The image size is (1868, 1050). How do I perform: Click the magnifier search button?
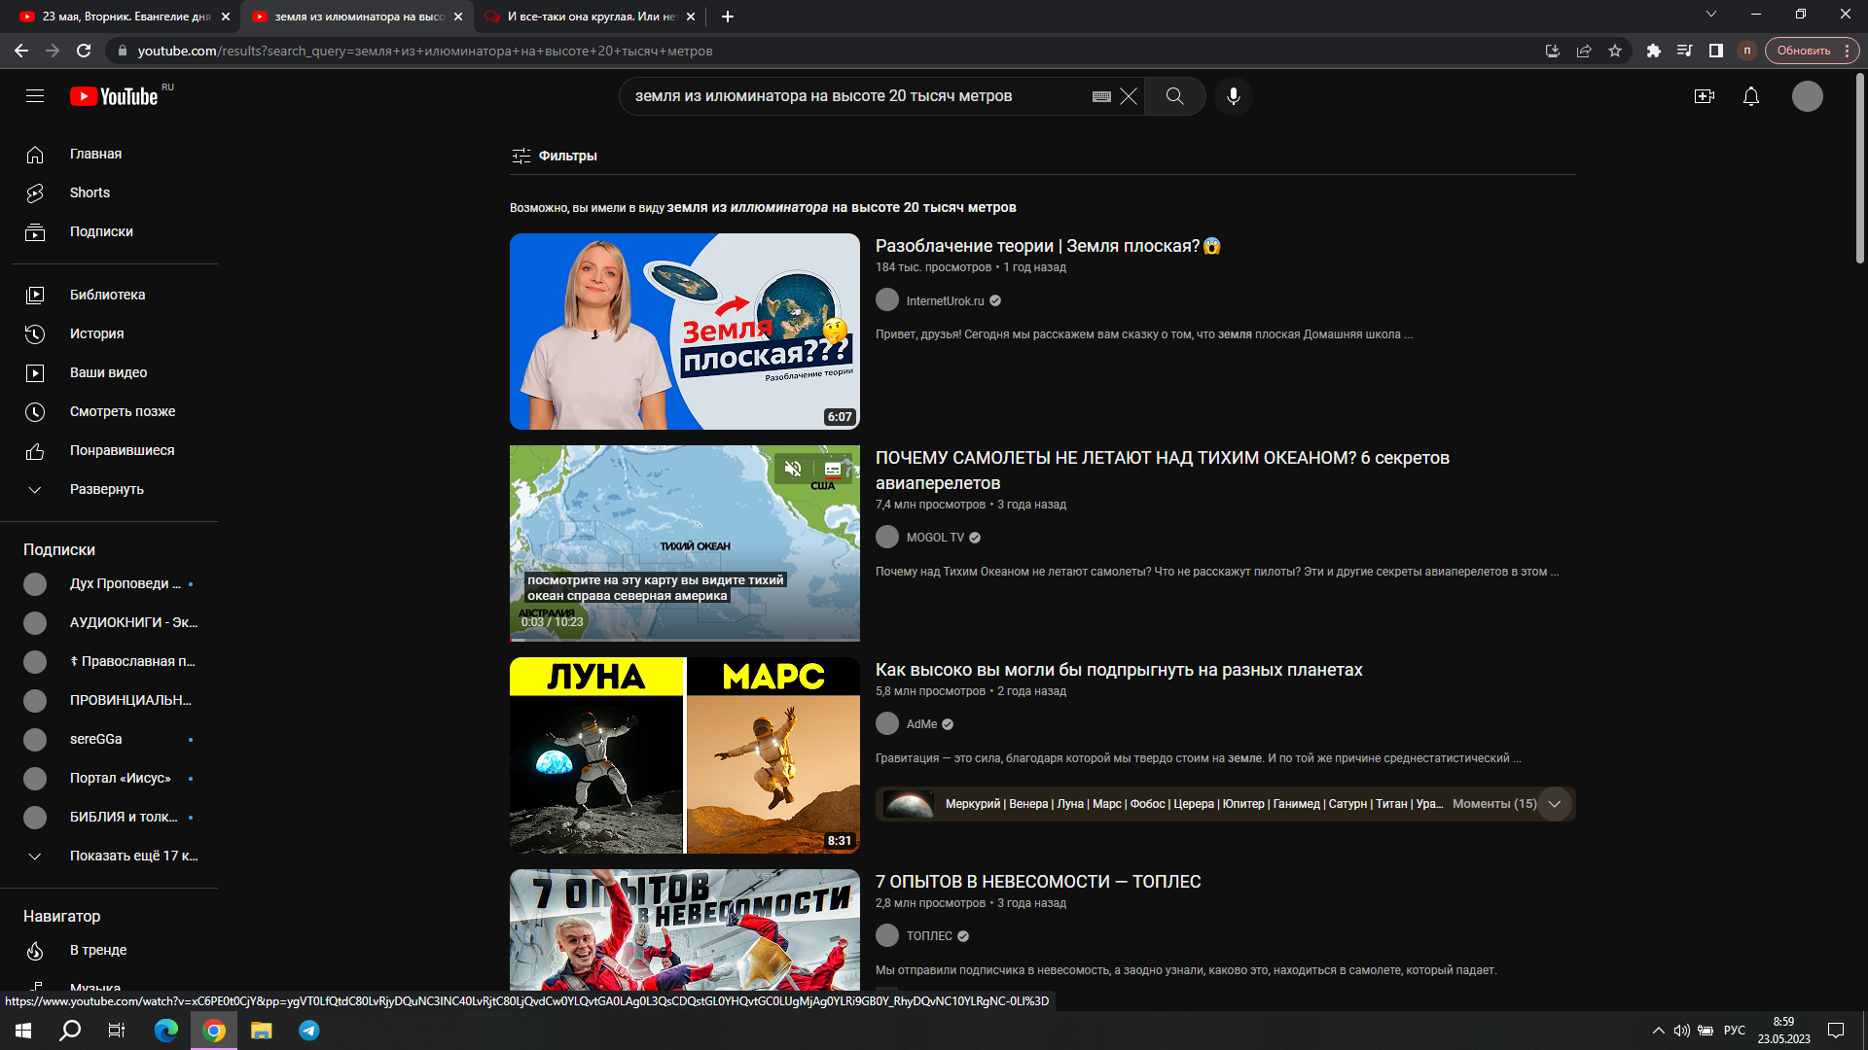[x=1175, y=96]
